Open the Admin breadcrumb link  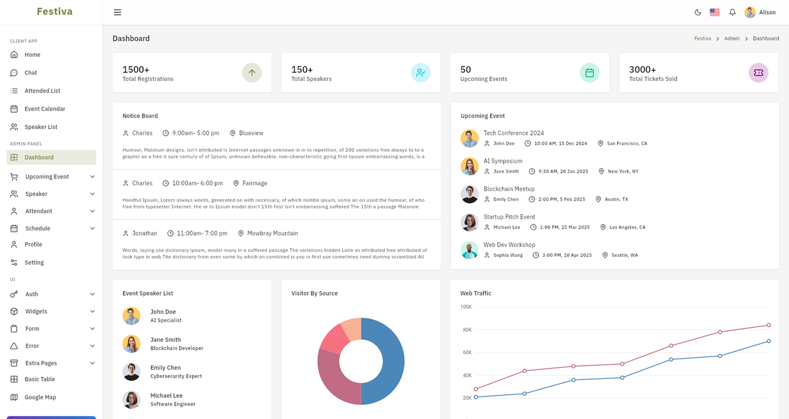point(732,38)
